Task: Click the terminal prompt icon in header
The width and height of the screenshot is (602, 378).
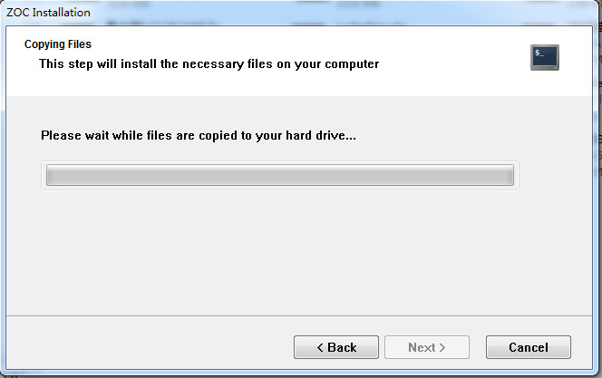Action: [x=545, y=57]
